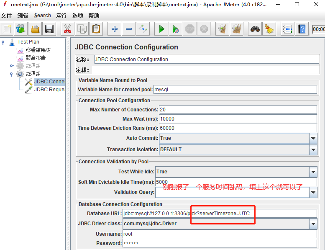
Task: Click the Paste clipboard icon
Action: pyautogui.click(x=96, y=29)
